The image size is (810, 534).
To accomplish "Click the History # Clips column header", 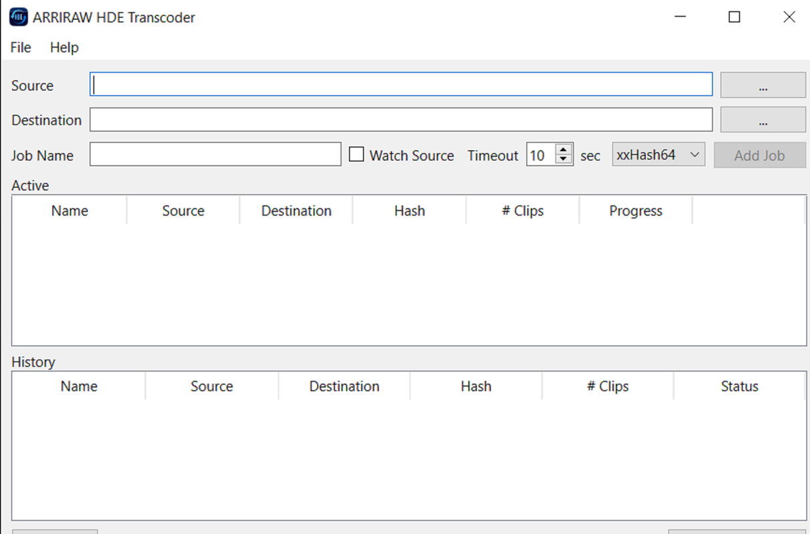I will 608,386.
